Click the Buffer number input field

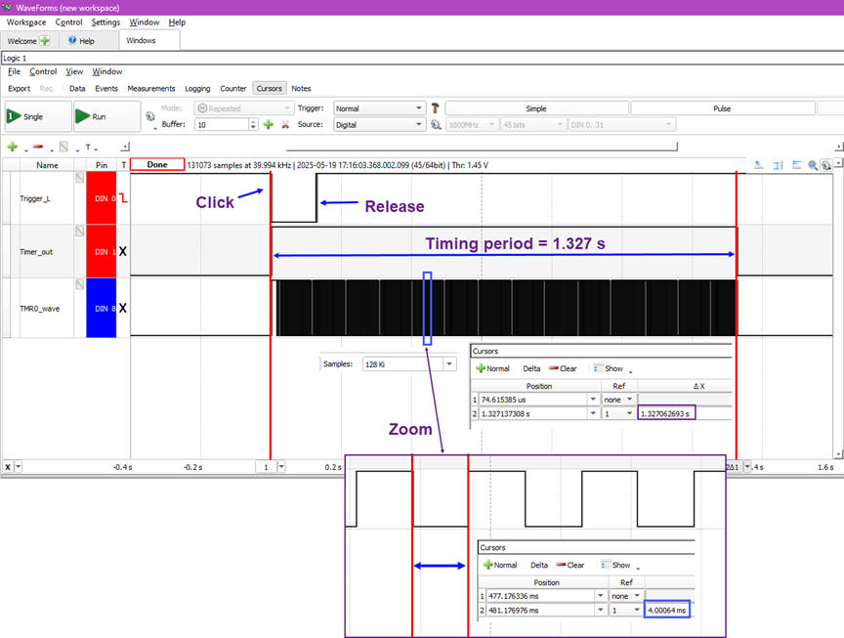point(221,125)
